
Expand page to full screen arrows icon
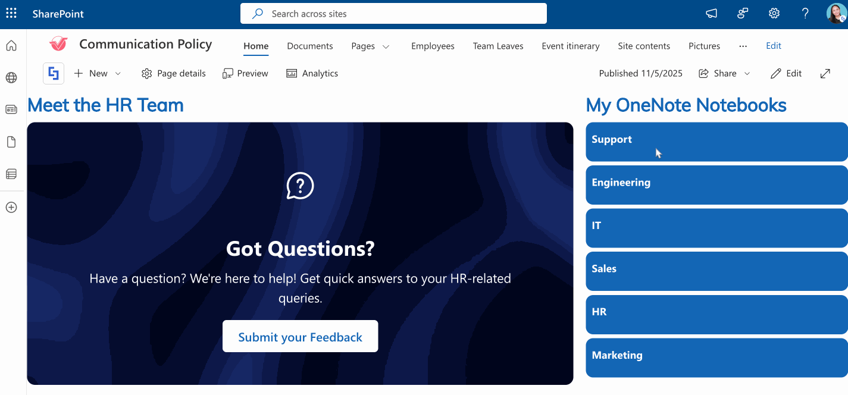click(825, 74)
